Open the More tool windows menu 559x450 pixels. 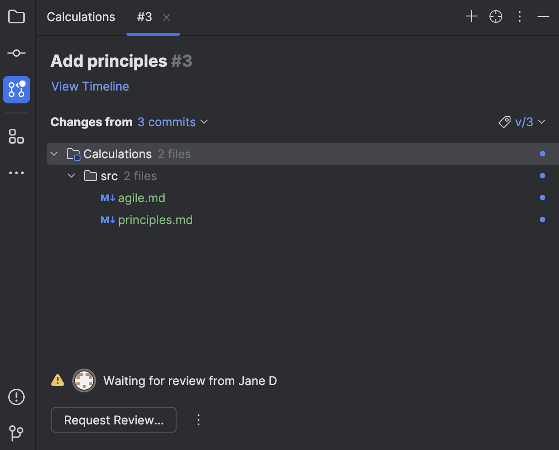click(x=16, y=172)
